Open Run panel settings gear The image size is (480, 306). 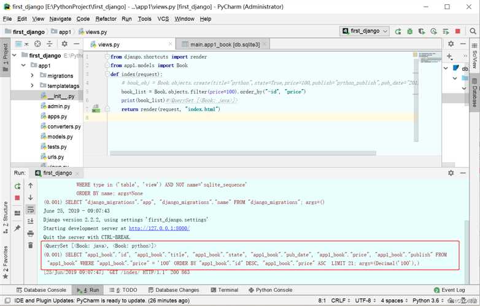pyautogui.click(x=451, y=173)
